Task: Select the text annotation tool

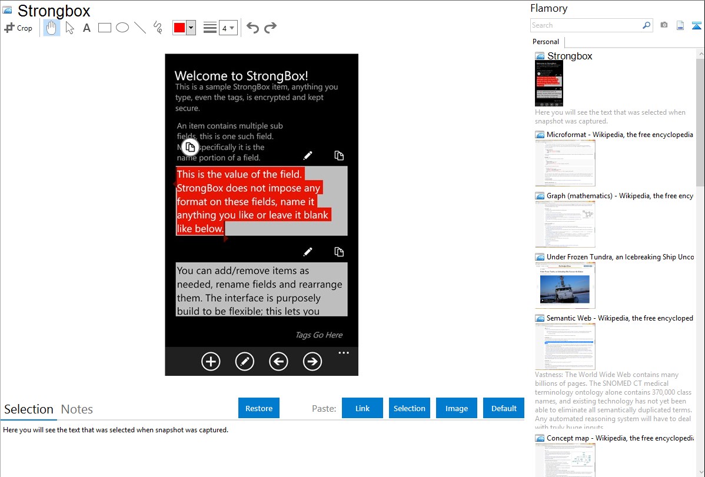Action: point(87,28)
